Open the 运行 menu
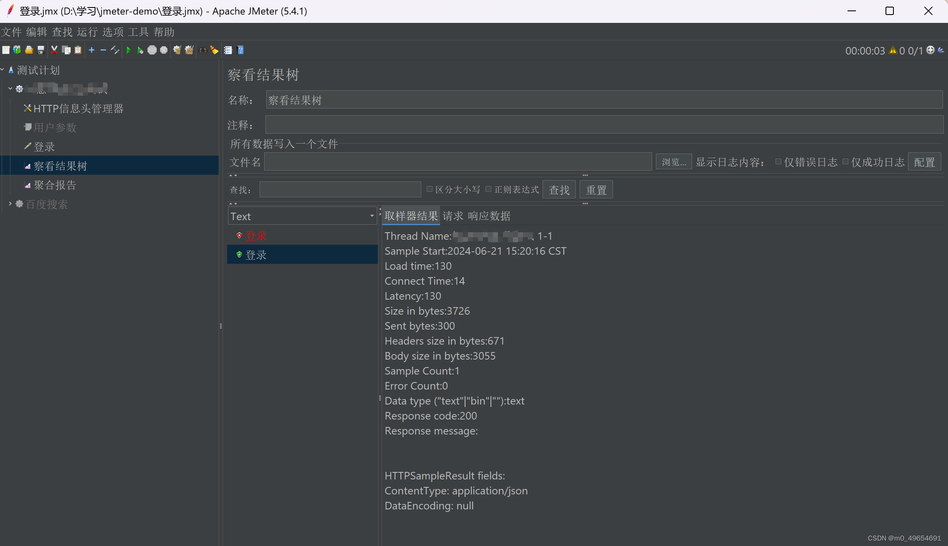Image resolution: width=948 pixels, height=546 pixels. (87, 32)
